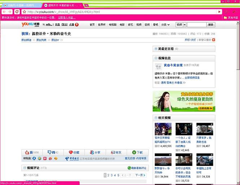Screen dimensions: 240x185
Task: Collapse the 相关视频 panel
Action: tap(156, 118)
